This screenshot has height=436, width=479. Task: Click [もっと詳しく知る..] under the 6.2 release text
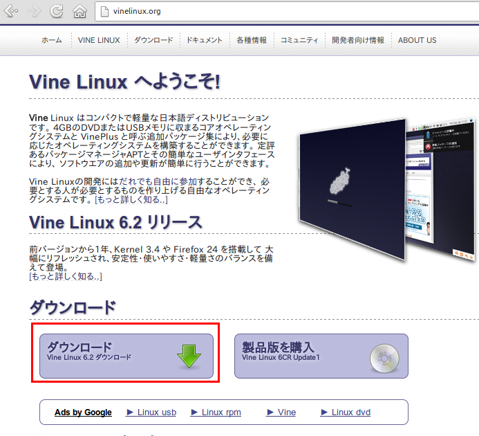click(x=66, y=277)
